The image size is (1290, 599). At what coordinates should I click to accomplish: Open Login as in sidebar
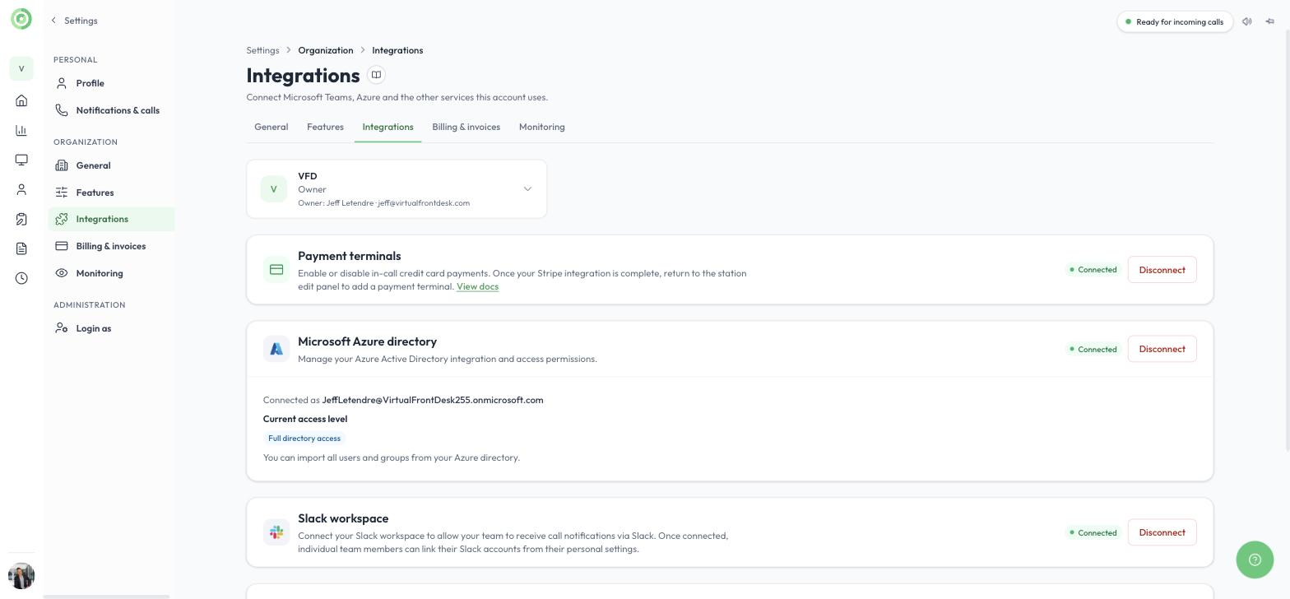point(111,328)
